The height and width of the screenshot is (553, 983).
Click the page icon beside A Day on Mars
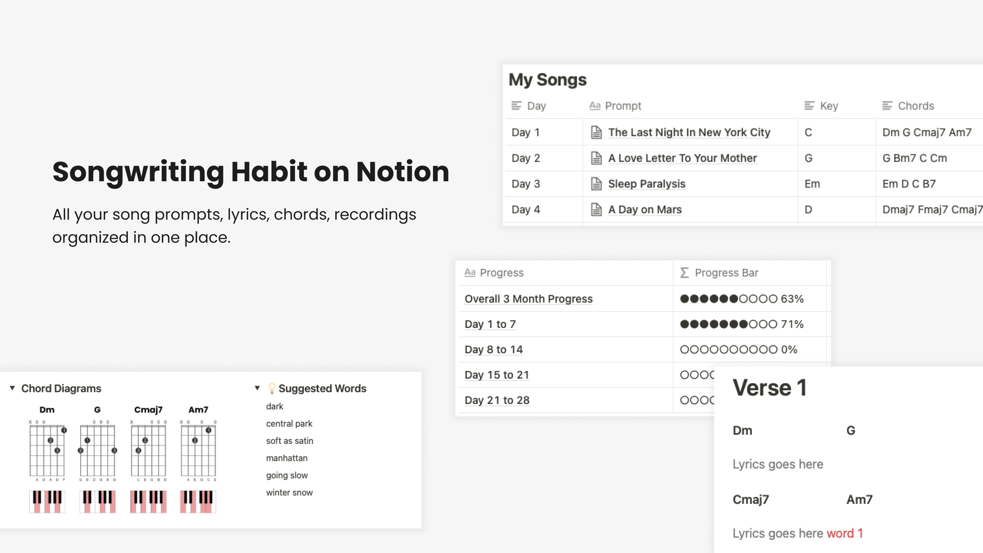[x=596, y=209]
